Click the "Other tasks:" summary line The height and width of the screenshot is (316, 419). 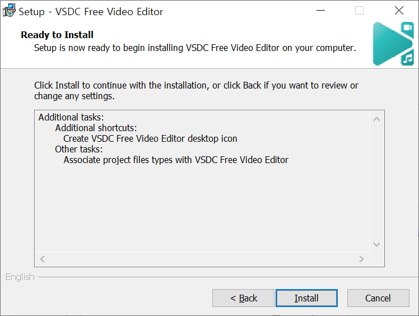(x=79, y=149)
